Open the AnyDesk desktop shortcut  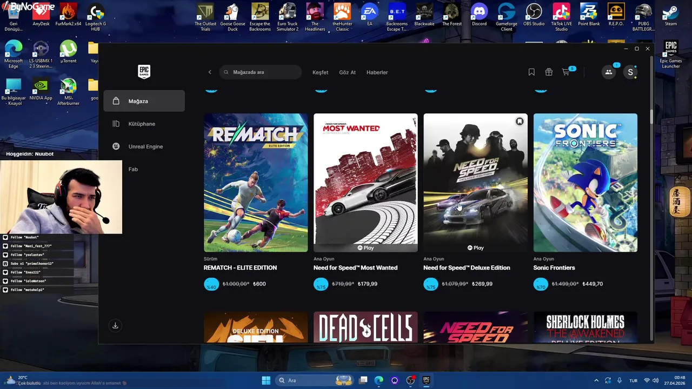tap(41, 15)
